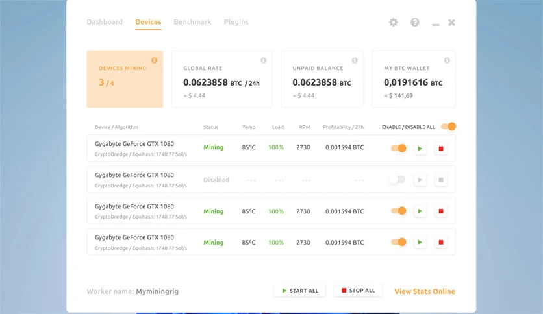543x314 pixels.
Task: Click Mining status in the first device row
Action: tap(213, 147)
